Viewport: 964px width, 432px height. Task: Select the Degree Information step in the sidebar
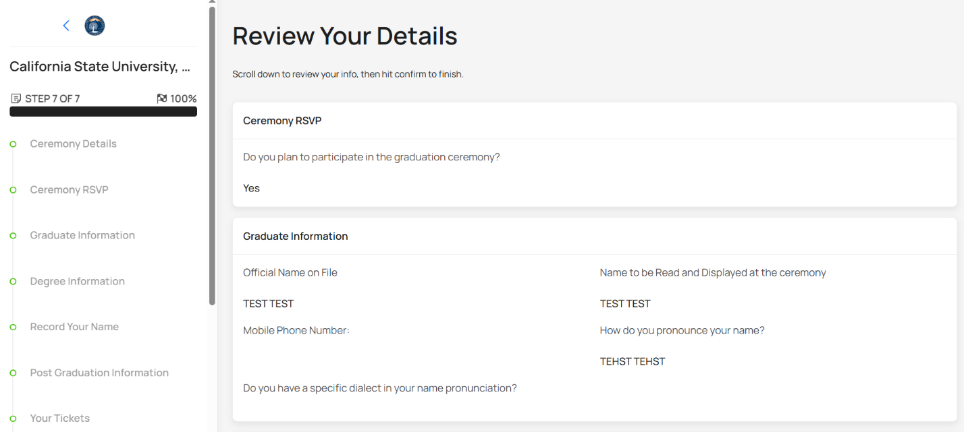(x=77, y=281)
